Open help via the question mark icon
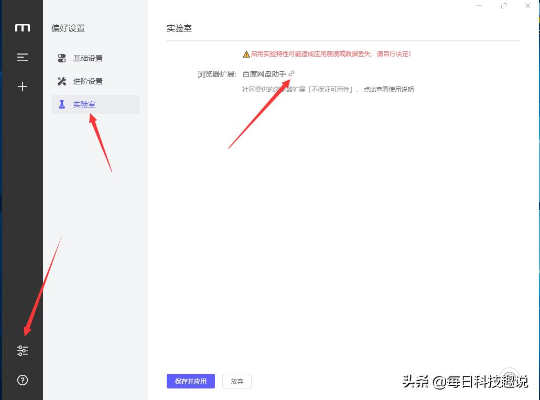The height and width of the screenshot is (400, 540). click(22, 380)
